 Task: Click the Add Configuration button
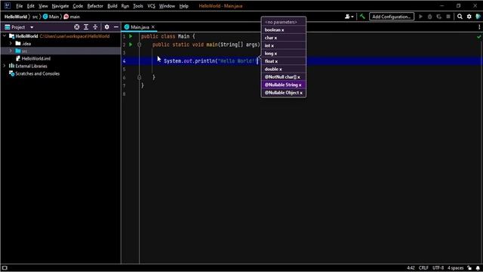click(x=392, y=17)
